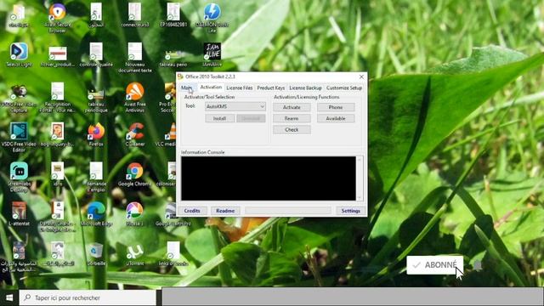Image resolution: width=544 pixels, height=306 pixels.
Task: Open the Credits button
Action: pyautogui.click(x=192, y=211)
